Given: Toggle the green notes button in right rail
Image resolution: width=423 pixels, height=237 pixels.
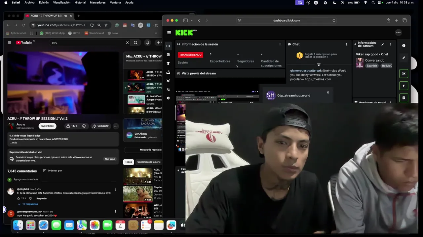Looking at the screenshot, I should coord(404,98).
